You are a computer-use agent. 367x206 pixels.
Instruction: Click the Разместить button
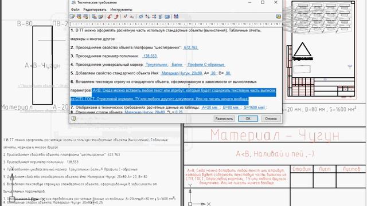coord(224,118)
